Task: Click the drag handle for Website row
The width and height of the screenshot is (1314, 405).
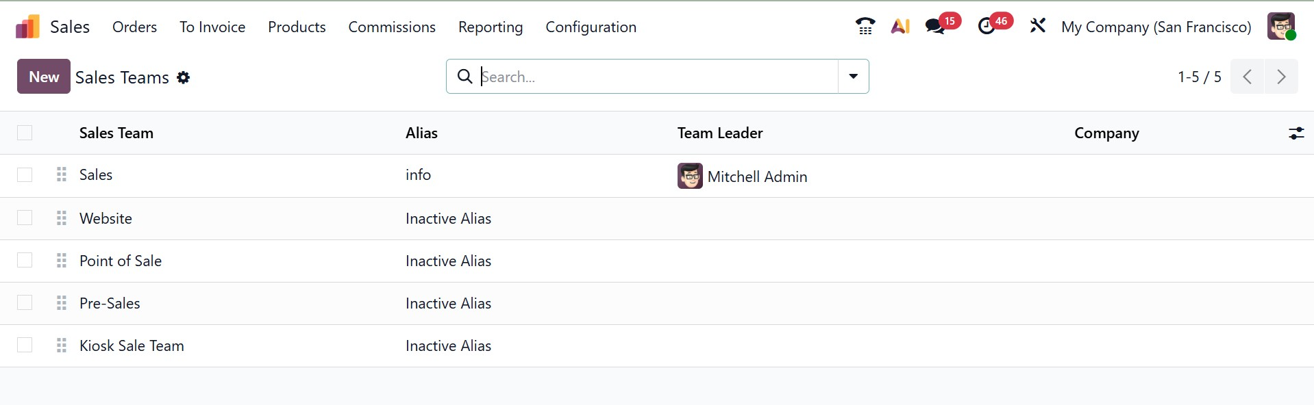Action: [62, 218]
